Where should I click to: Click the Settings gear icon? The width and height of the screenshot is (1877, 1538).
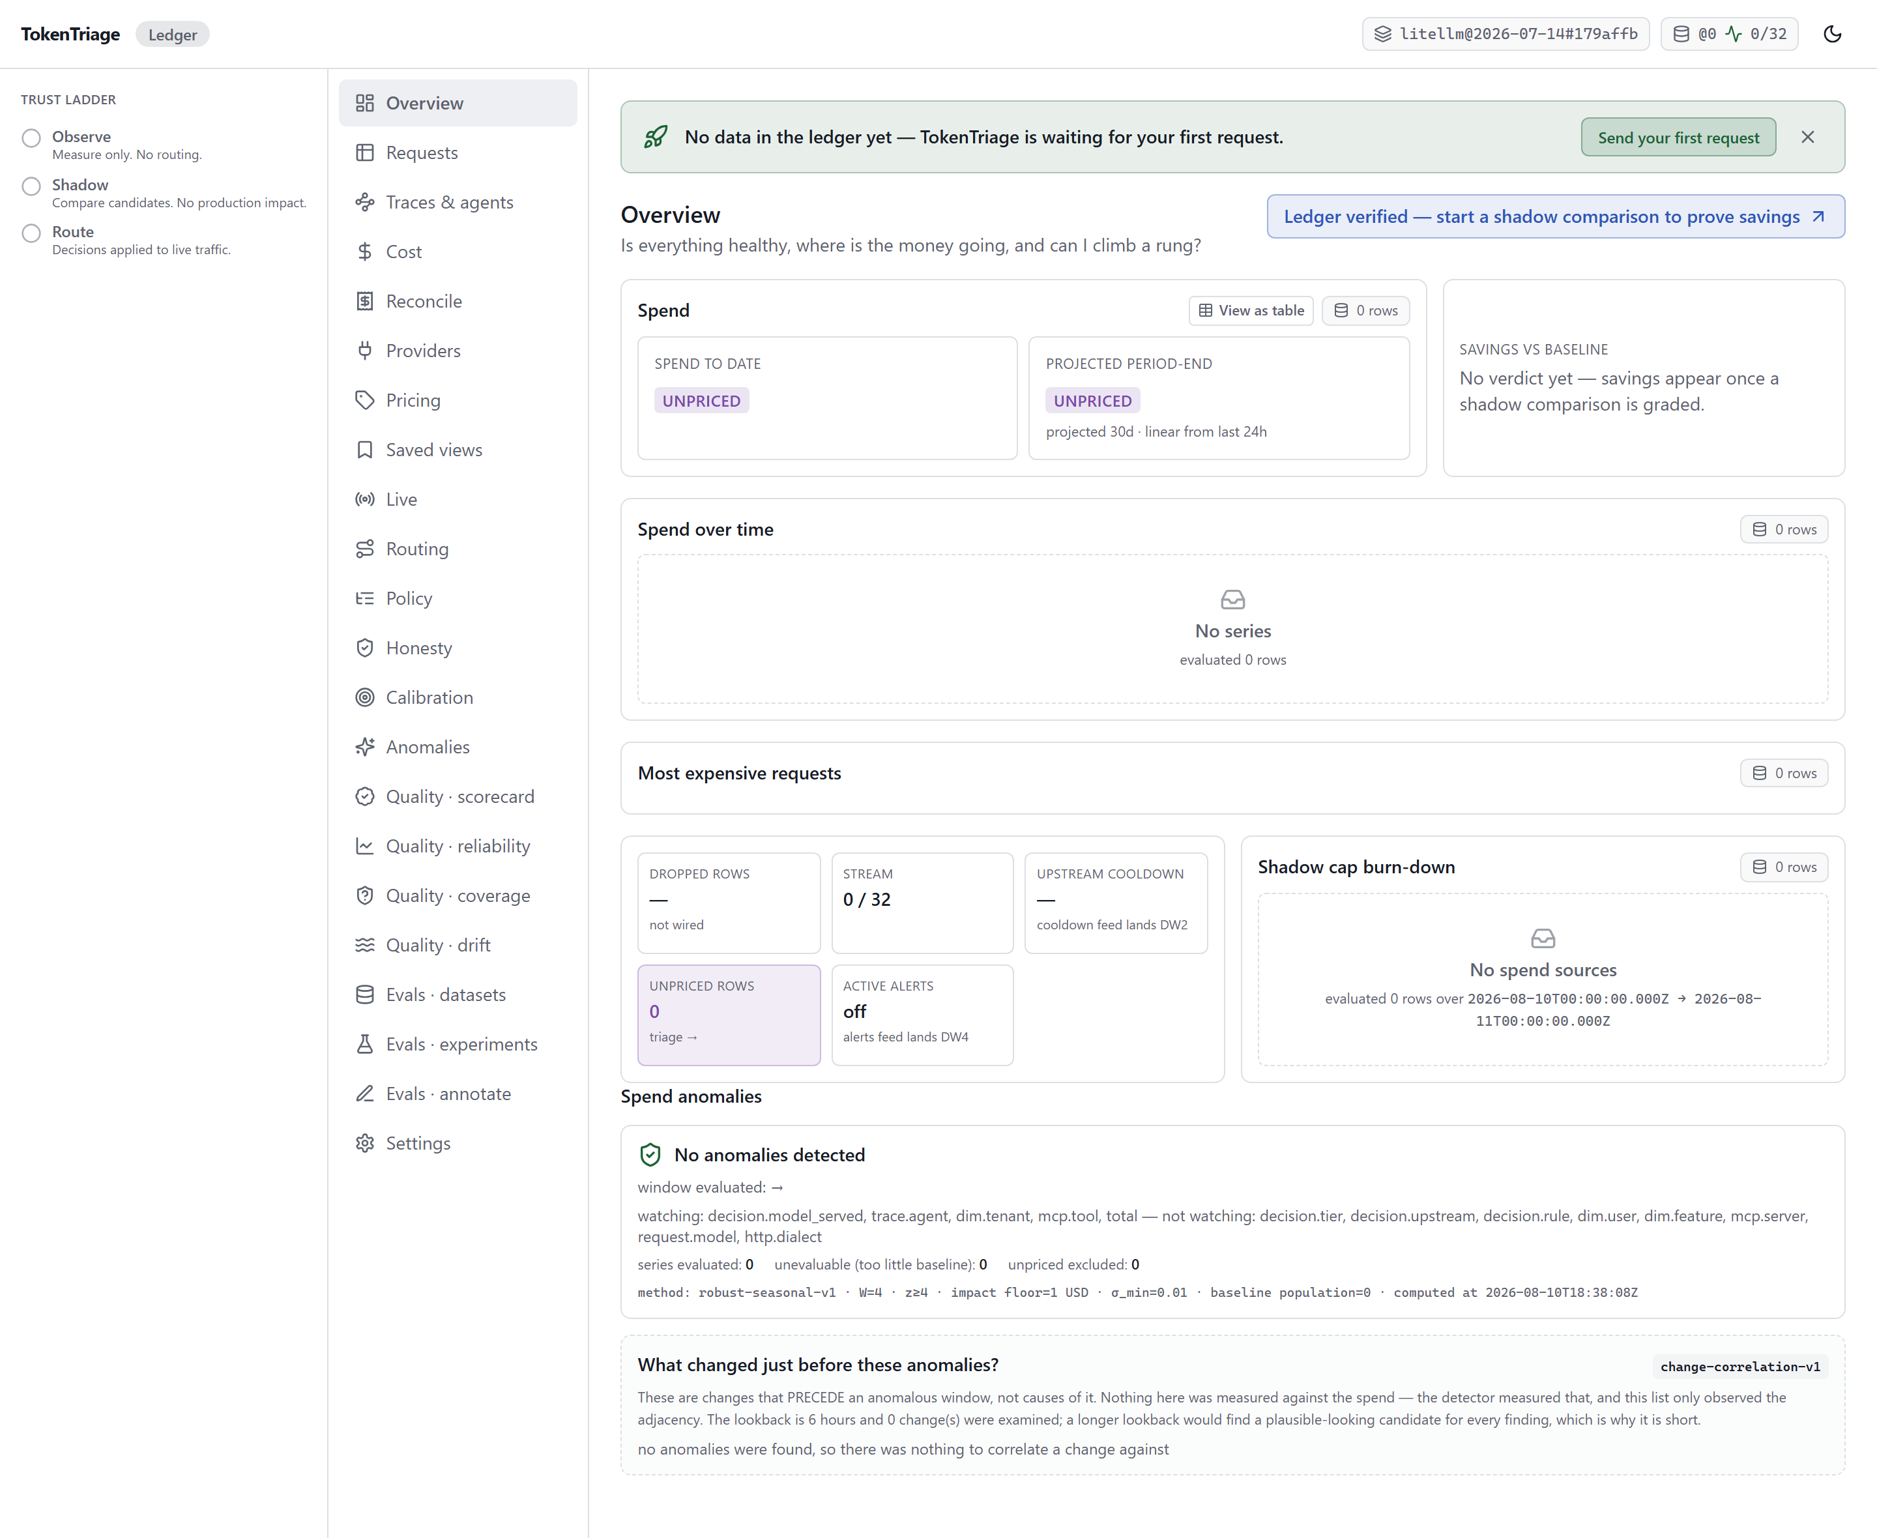point(365,1144)
